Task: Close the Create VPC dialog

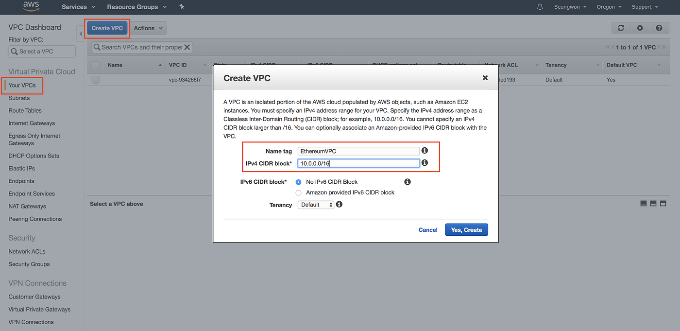Action: [x=485, y=78]
